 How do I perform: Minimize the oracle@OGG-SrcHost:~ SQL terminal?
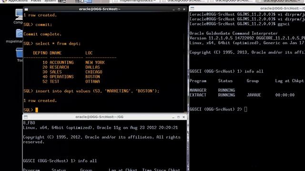click(x=173, y=9)
